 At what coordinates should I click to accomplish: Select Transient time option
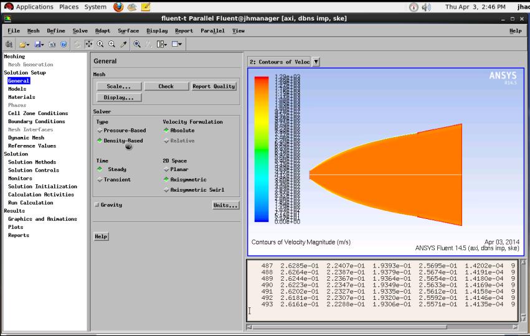(114, 180)
